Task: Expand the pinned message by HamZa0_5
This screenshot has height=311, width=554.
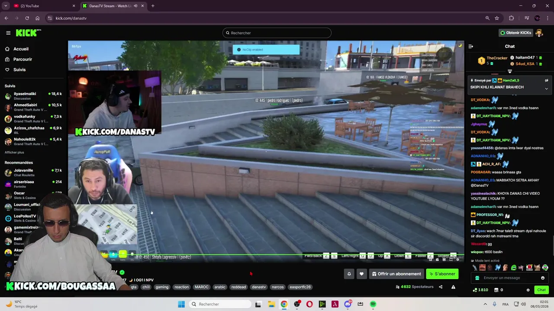Action: [546, 89]
